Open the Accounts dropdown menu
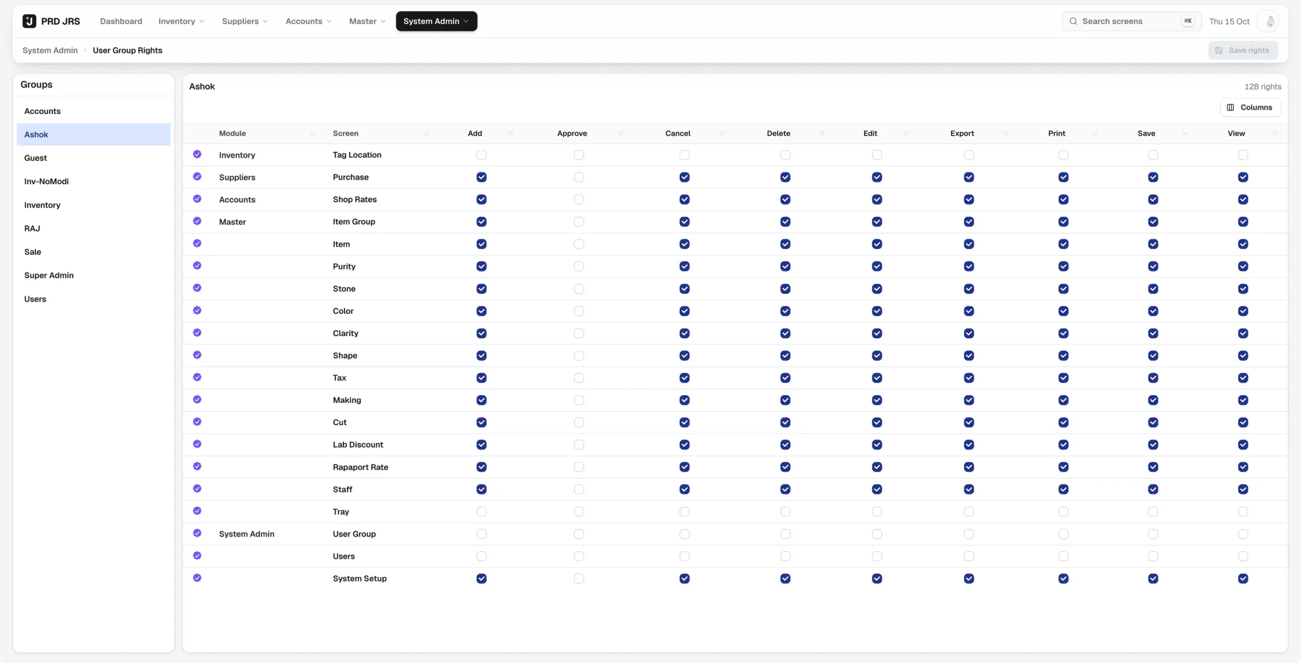The height and width of the screenshot is (663, 1301). pyautogui.click(x=308, y=21)
